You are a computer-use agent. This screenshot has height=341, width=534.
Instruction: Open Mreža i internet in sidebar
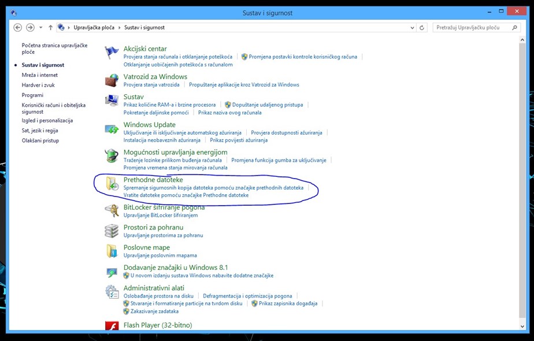tap(39, 75)
